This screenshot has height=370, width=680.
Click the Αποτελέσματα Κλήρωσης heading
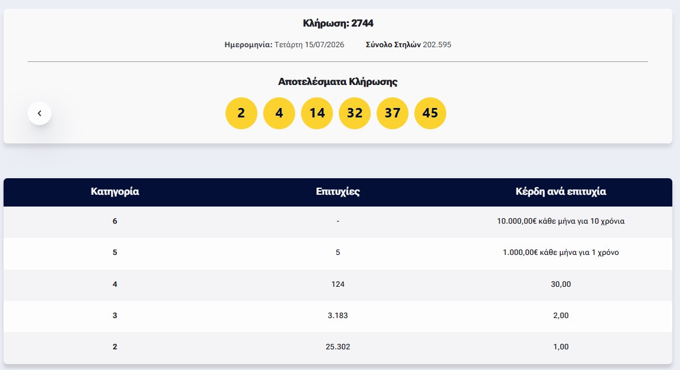[x=338, y=81]
